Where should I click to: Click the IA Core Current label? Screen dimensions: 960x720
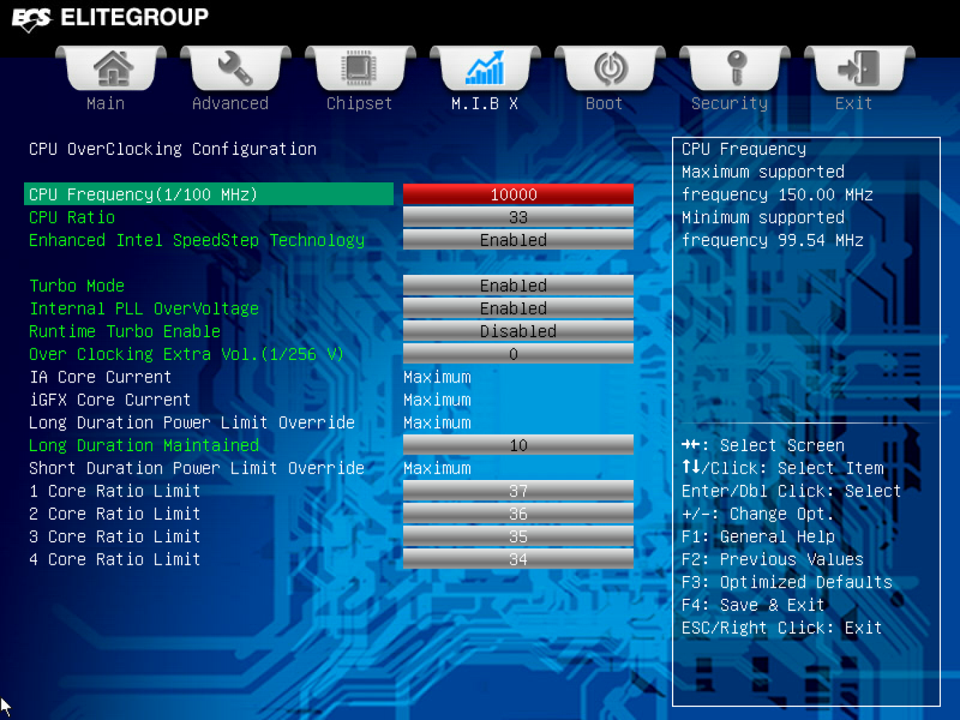[100, 377]
